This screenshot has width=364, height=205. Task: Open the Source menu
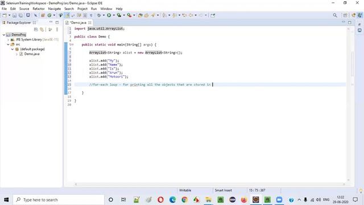[x=24, y=9]
